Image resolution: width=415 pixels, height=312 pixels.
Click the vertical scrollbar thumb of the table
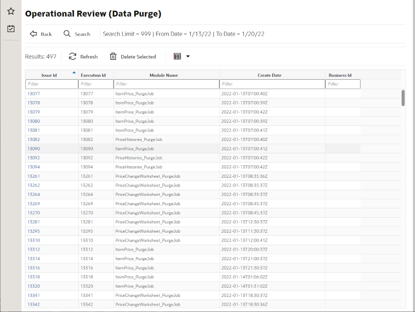point(403,98)
